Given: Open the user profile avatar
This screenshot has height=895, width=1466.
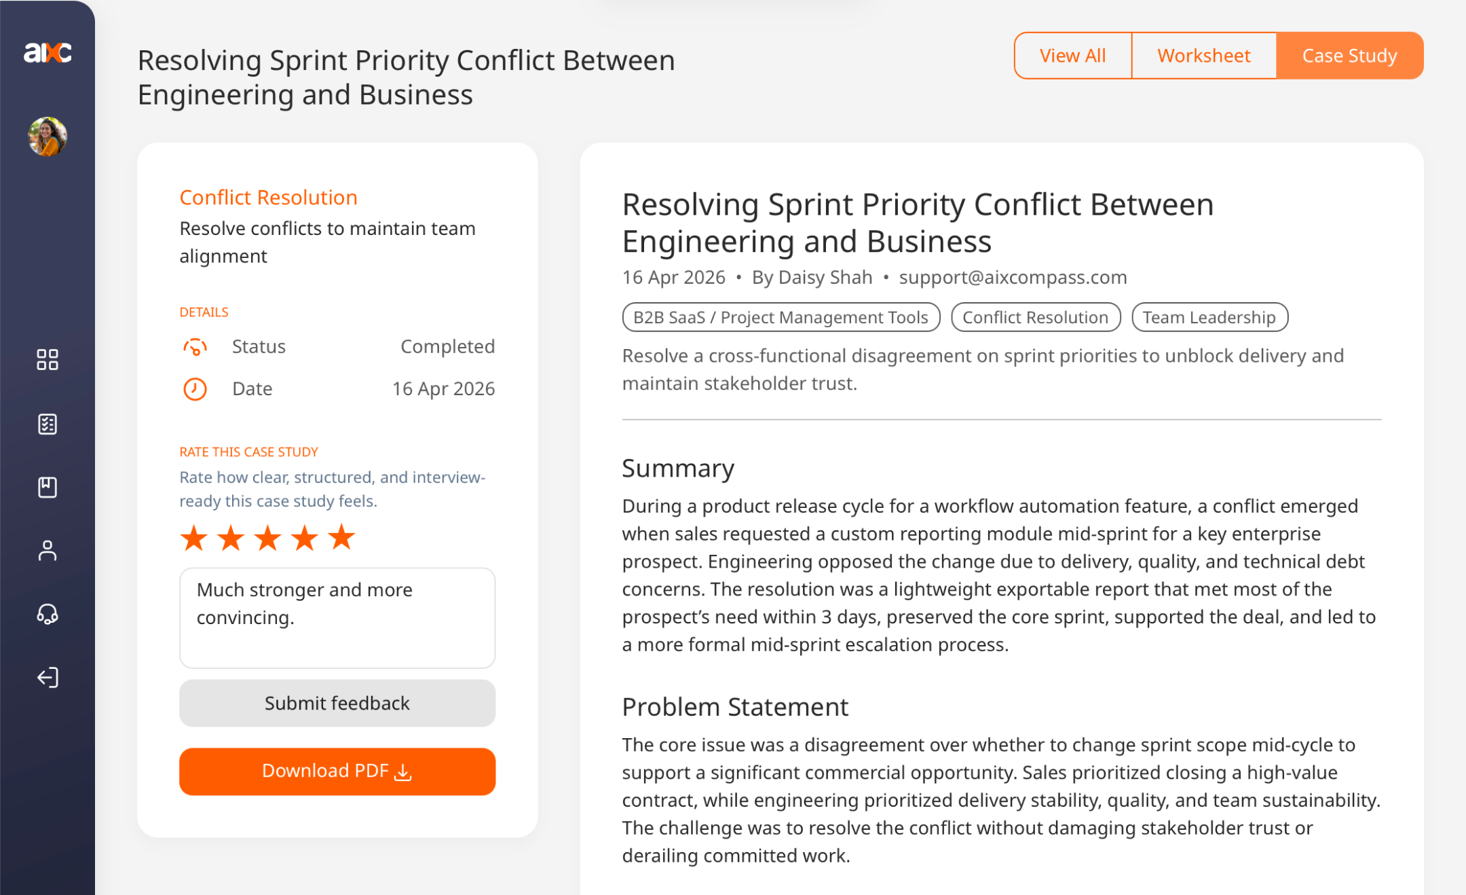Looking at the screenshot, I should pos(48,136).
